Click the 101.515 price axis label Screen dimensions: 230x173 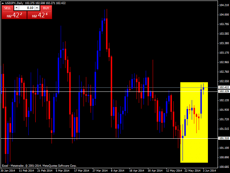pos(224,129)
